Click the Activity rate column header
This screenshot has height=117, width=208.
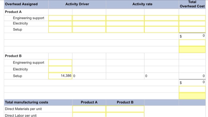click(142, 4)
